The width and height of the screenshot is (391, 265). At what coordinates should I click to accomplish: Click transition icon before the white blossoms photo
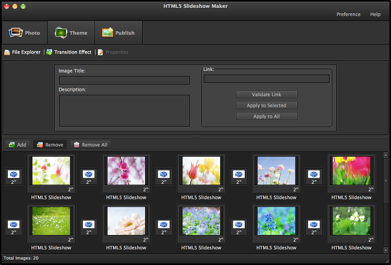[314, 225]
